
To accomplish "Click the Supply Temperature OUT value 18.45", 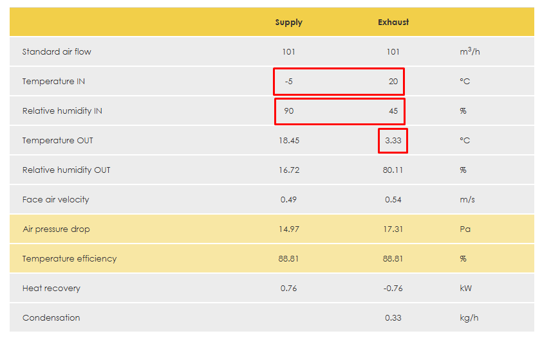I will coord(289,141).
